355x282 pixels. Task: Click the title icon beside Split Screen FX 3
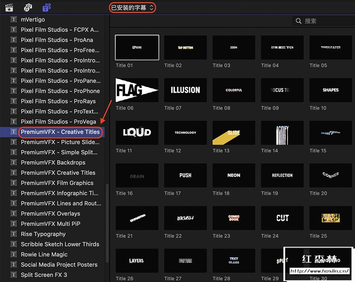point(14,274)
